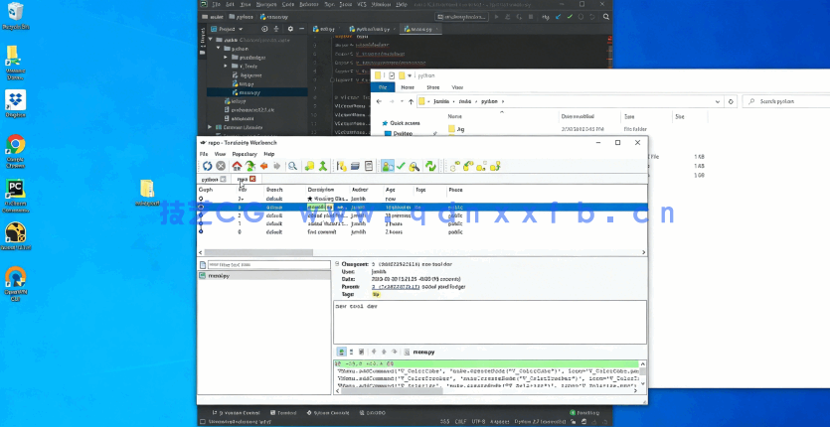Switch to the Share tab in File Explorer

click(433, 87)
